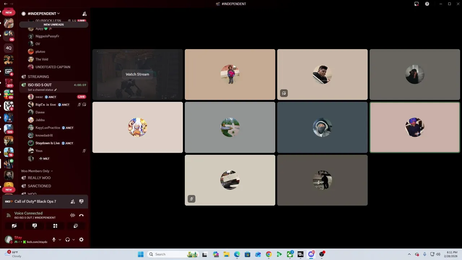Screen dimensions: 462x260
Task: Select ISO ISO 5 OUT voice channel
Action: click(40, 85)
